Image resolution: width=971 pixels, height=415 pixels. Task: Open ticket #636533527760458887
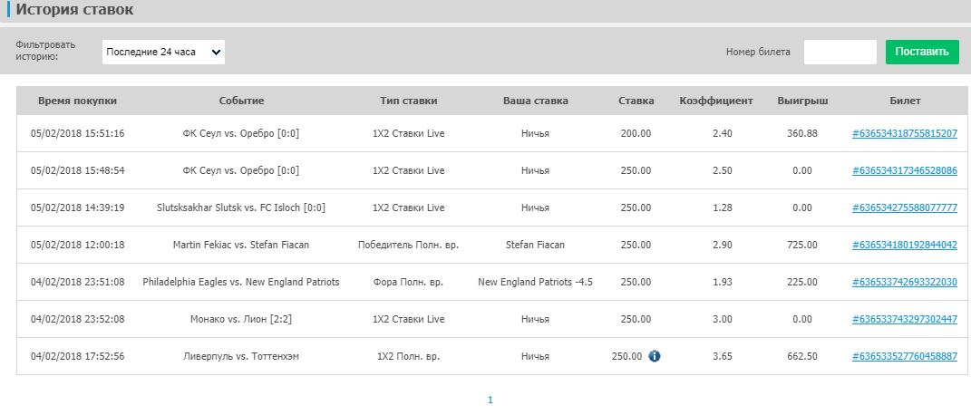(905, 356)
